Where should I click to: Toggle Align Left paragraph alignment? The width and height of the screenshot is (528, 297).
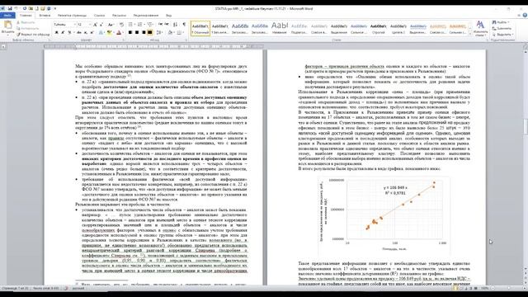[x=130, y=32]
